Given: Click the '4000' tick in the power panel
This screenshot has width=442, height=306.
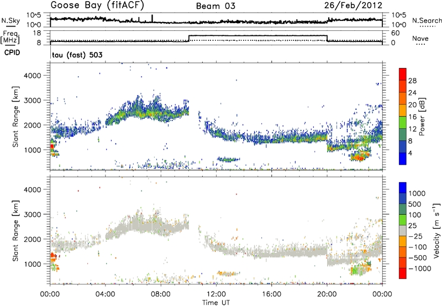Looking at the screenshot, I should pos(33,76).
